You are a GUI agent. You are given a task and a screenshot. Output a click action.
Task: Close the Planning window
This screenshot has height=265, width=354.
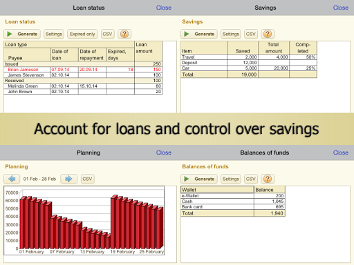pyautogui.click(x=164, y=153)
